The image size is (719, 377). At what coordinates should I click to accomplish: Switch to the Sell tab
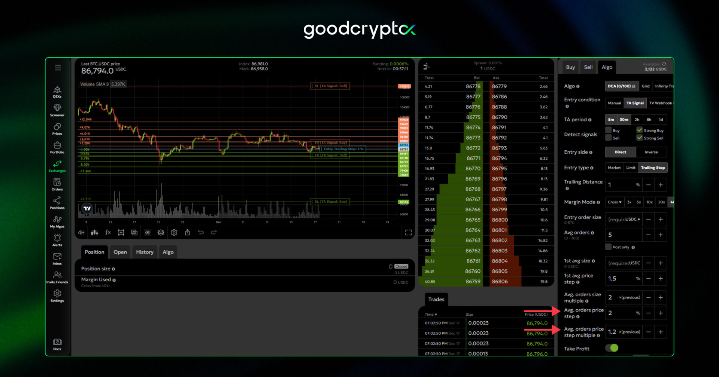pyautogui.click(x=588, y=67)
